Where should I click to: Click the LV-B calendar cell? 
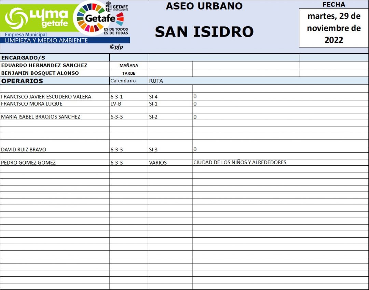click(128, 103)
